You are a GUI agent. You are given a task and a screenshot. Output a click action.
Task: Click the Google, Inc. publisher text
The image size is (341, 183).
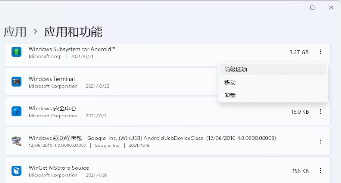point(107,146)
